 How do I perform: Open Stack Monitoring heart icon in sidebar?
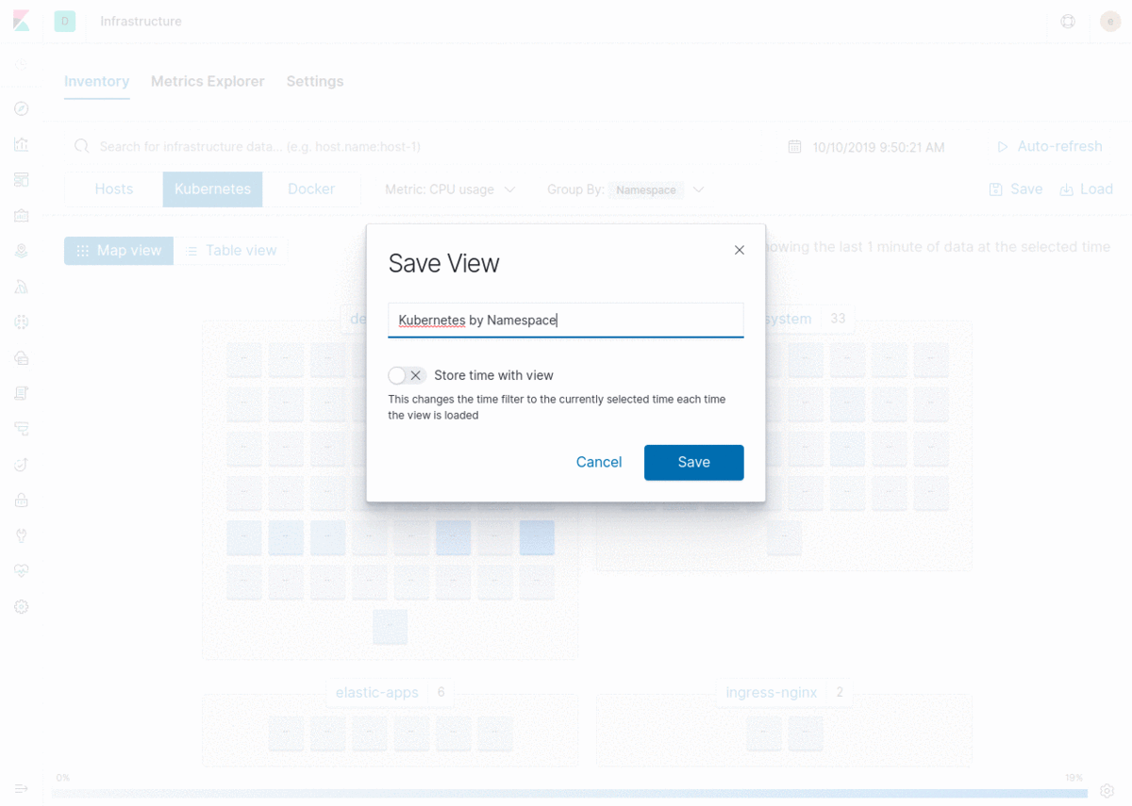[22, 571]
